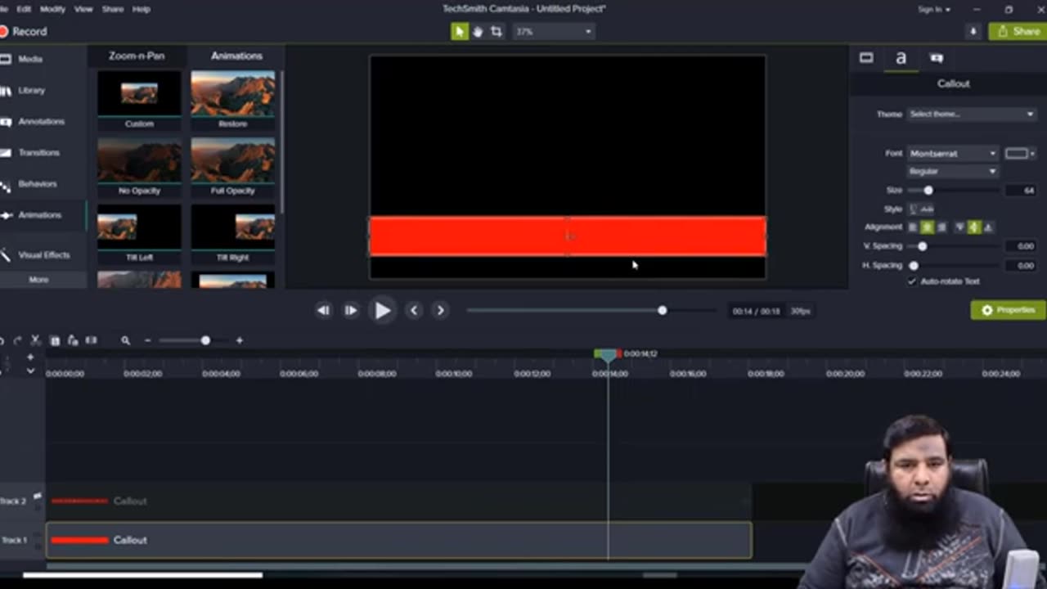Toggle underline text style
The height and width of the screenshot is (589, 1047).
pos(914,209)
